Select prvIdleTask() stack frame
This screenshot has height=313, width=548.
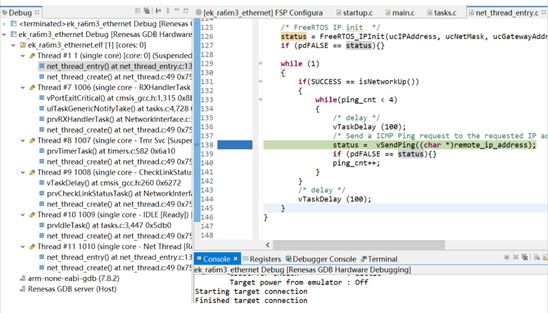pos(106,225)
